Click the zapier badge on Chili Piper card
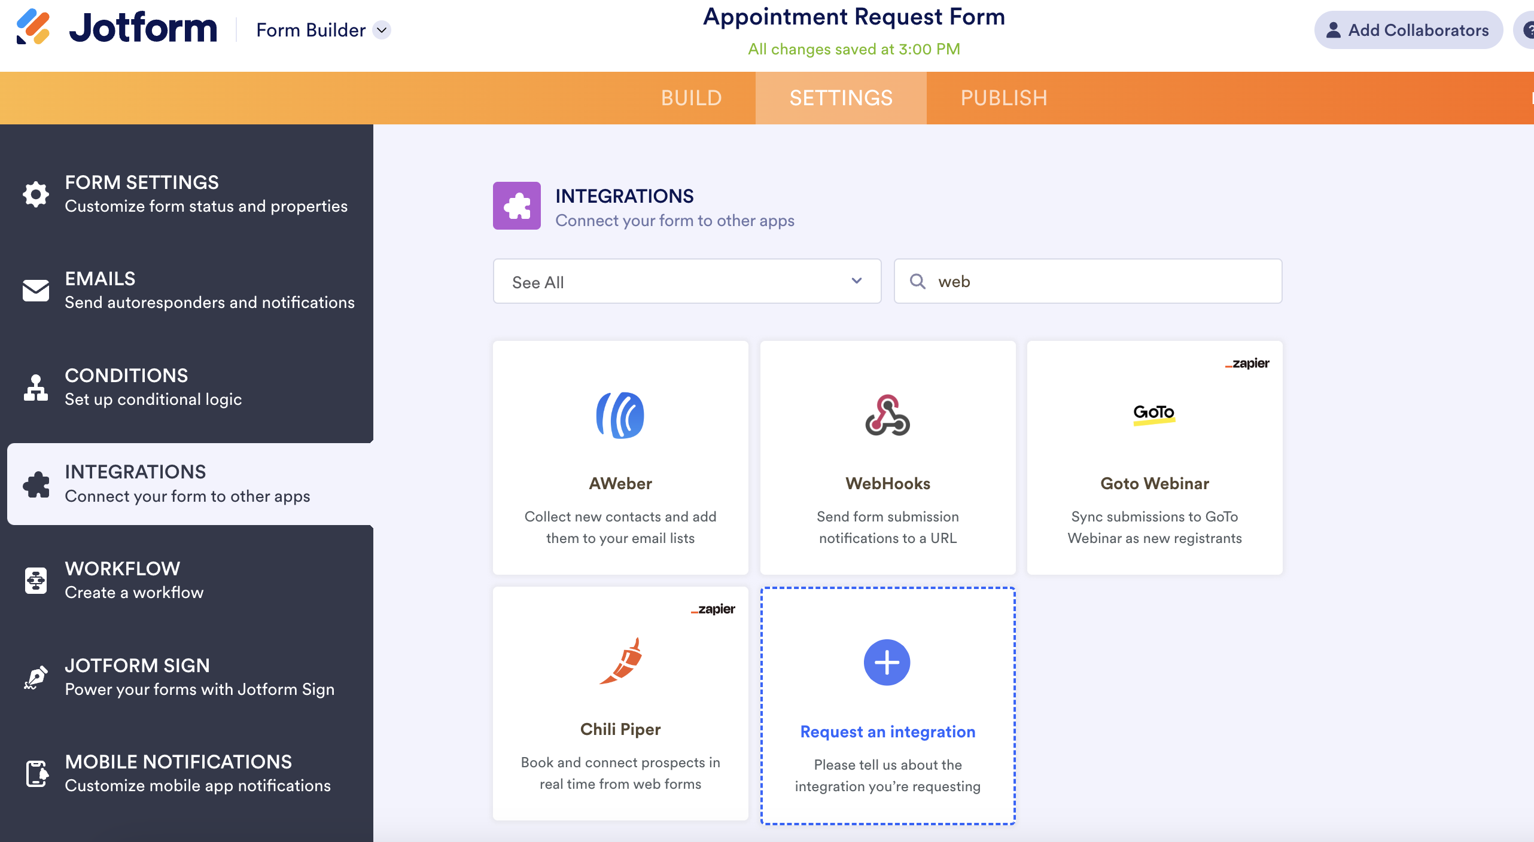Viewport: 1534px width, 842px height. 713,609
